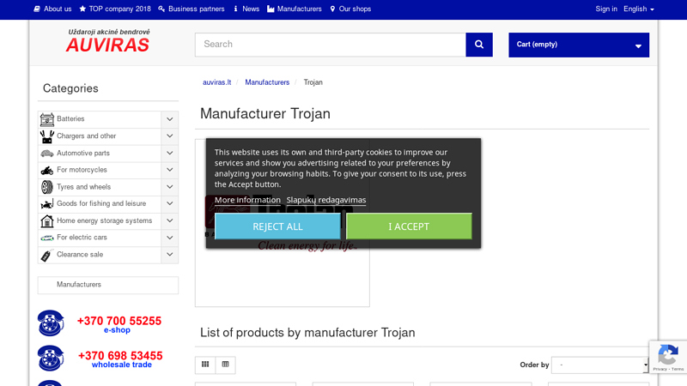687x386 pixels.
Task: Reject all cookies
Action: (277, 226)
